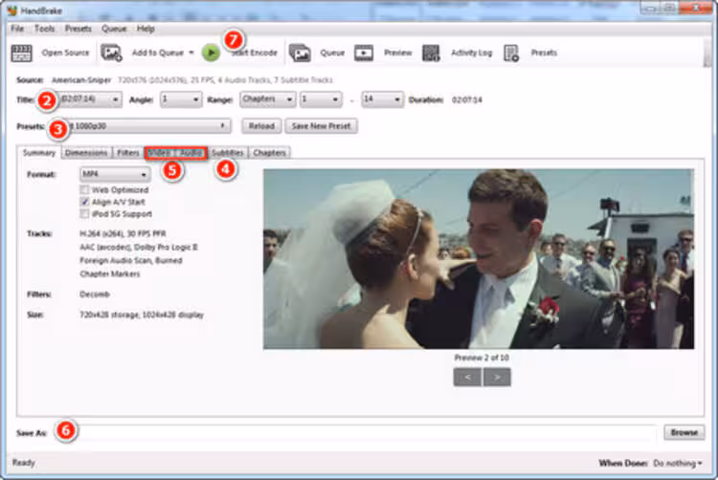Image resolution: width=718 pixels, height=480 pixels.
Task: Start encoding with the green play icon
Action: pos(212,53)
